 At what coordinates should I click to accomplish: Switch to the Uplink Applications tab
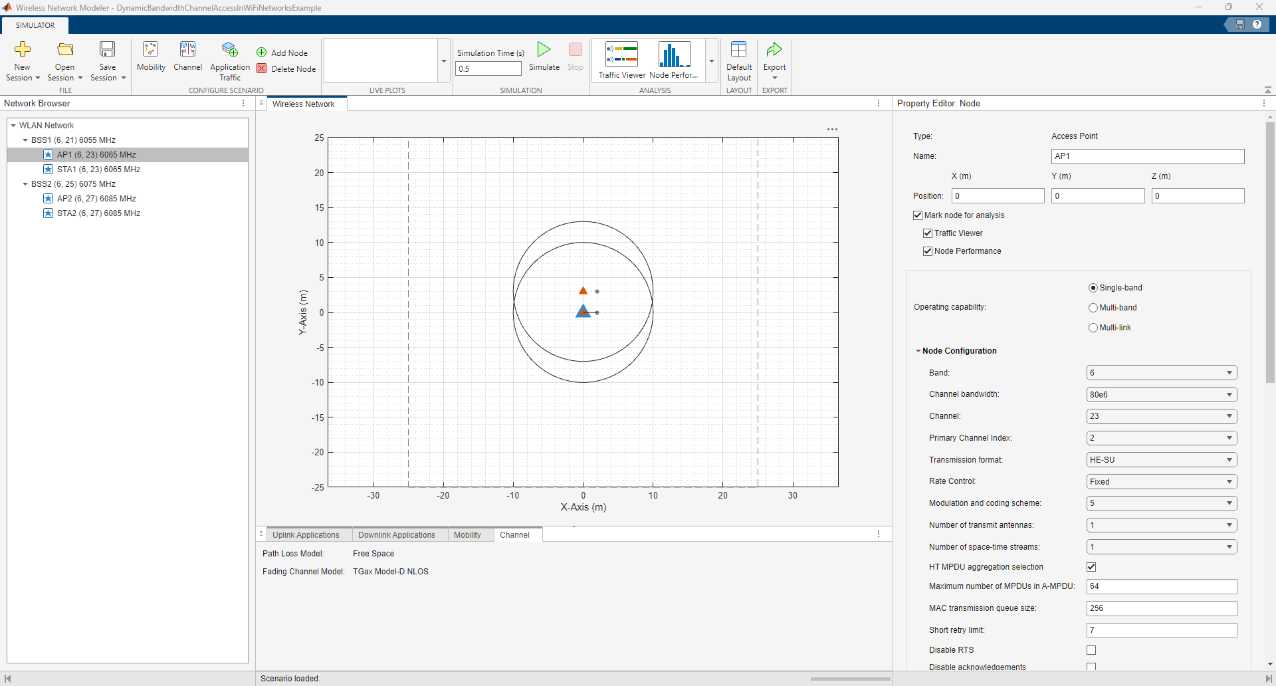pyautogui.click(x=306, y=535)
